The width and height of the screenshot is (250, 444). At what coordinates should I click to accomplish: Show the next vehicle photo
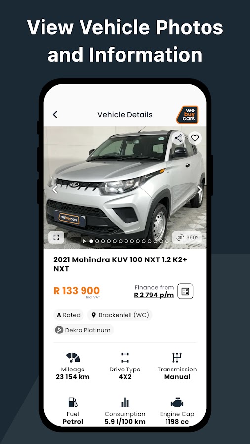click(200, 190)
